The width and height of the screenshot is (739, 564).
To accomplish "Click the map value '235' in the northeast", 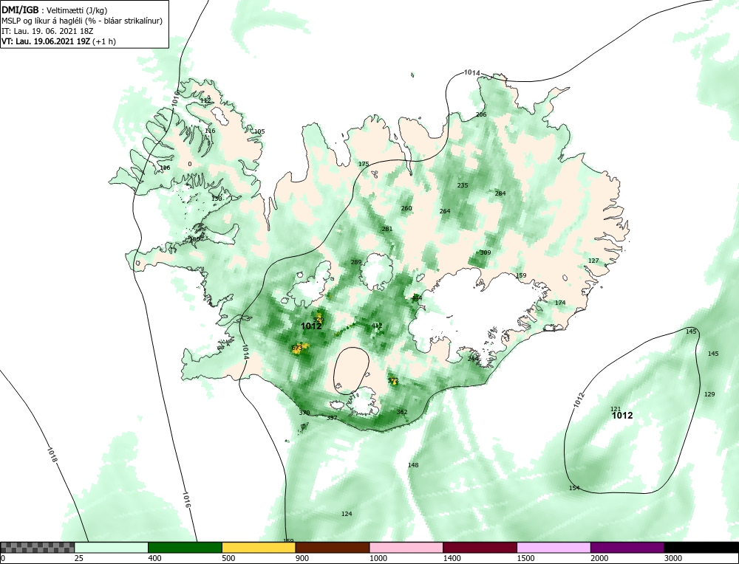I will pos(463,185).
